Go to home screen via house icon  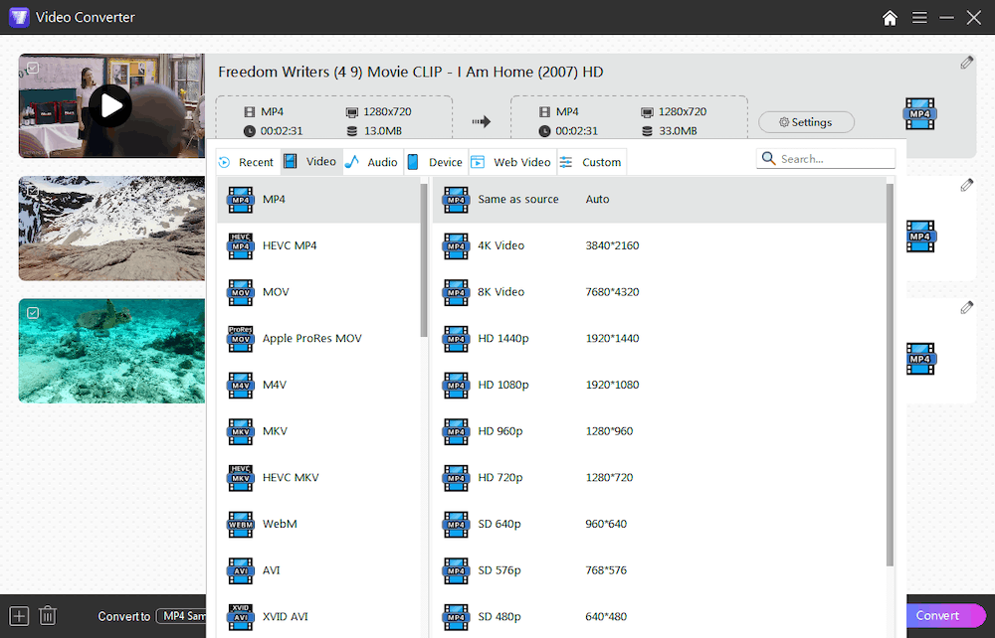(890, 17)
